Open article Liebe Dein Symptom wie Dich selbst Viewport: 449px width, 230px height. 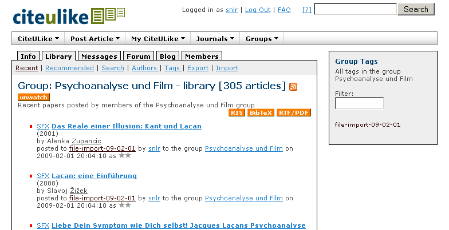pyautogui.click(x=179, y=225)
